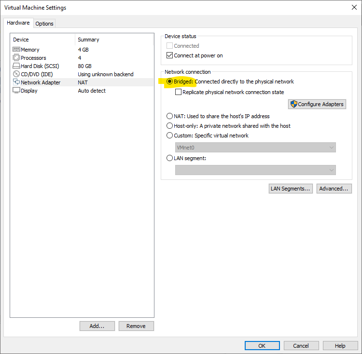Image resolution: width=362 pixels, height=354 pixels.
Task: Click the Processors device icon
Action: [x=16, y=58]
